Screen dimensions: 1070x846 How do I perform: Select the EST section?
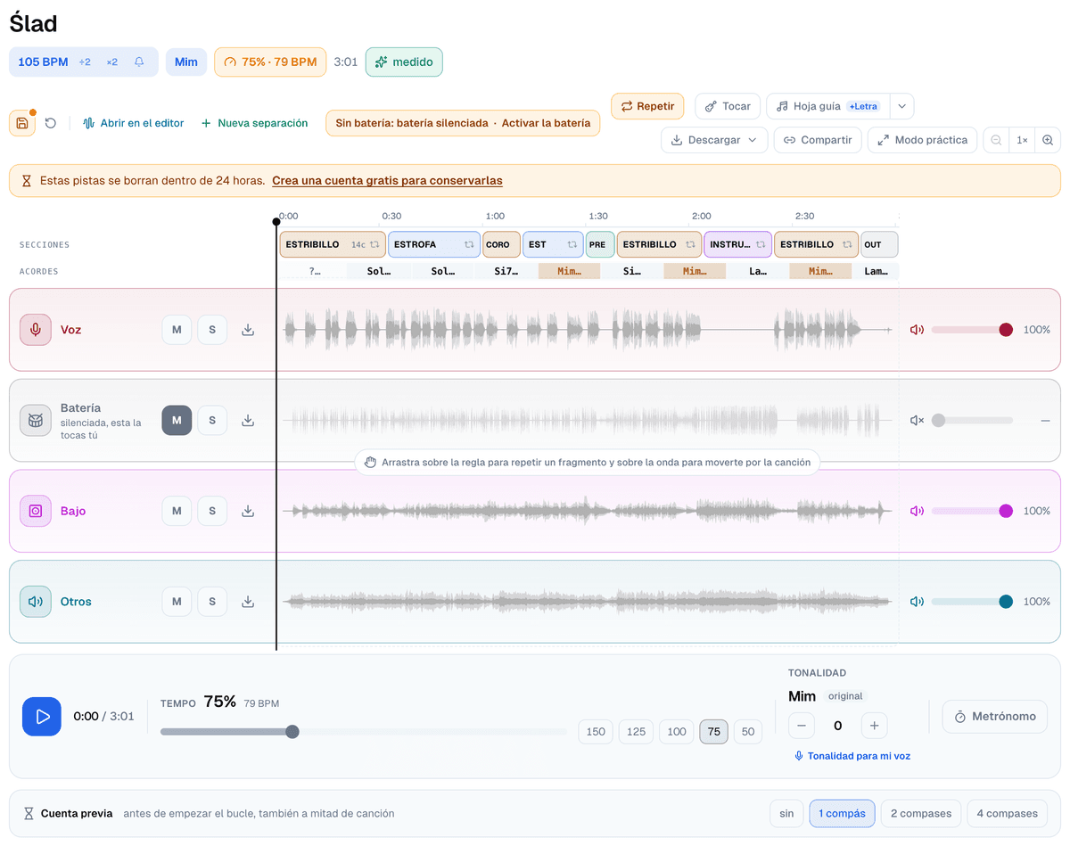click(x=553, y=244)
